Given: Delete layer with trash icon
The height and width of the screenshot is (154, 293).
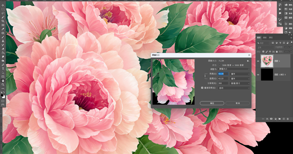Looking at the screenshot, I should tap(288, 119).
